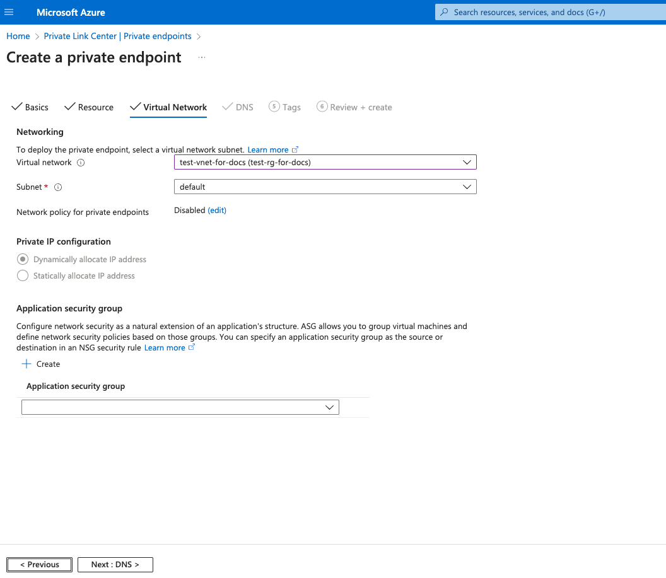
Task: Click the Previous button
Action: click(39, 564)
